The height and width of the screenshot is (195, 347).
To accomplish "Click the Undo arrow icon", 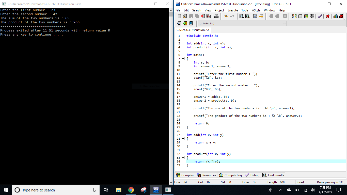I will 226,16.
